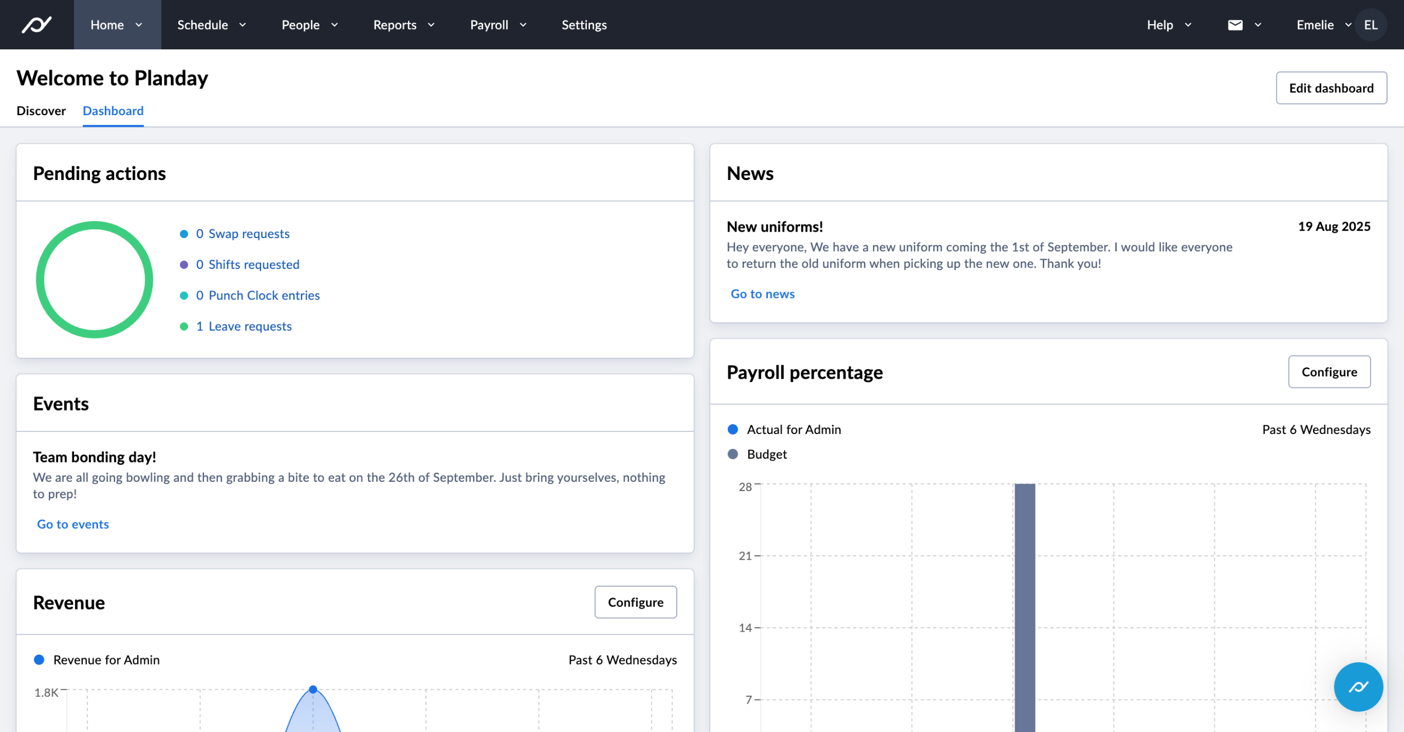Toggle the Actual for Admin legend dot

[733, 430]
